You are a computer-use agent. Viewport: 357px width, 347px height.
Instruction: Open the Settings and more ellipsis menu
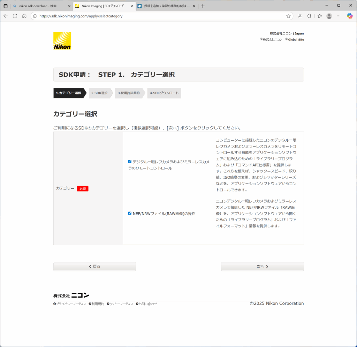(339, 16)
